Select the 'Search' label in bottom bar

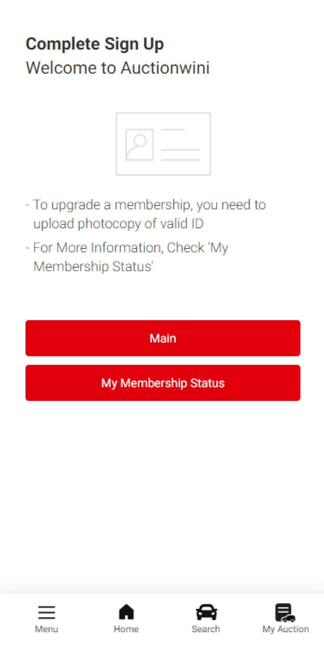(x=206, y=629)
